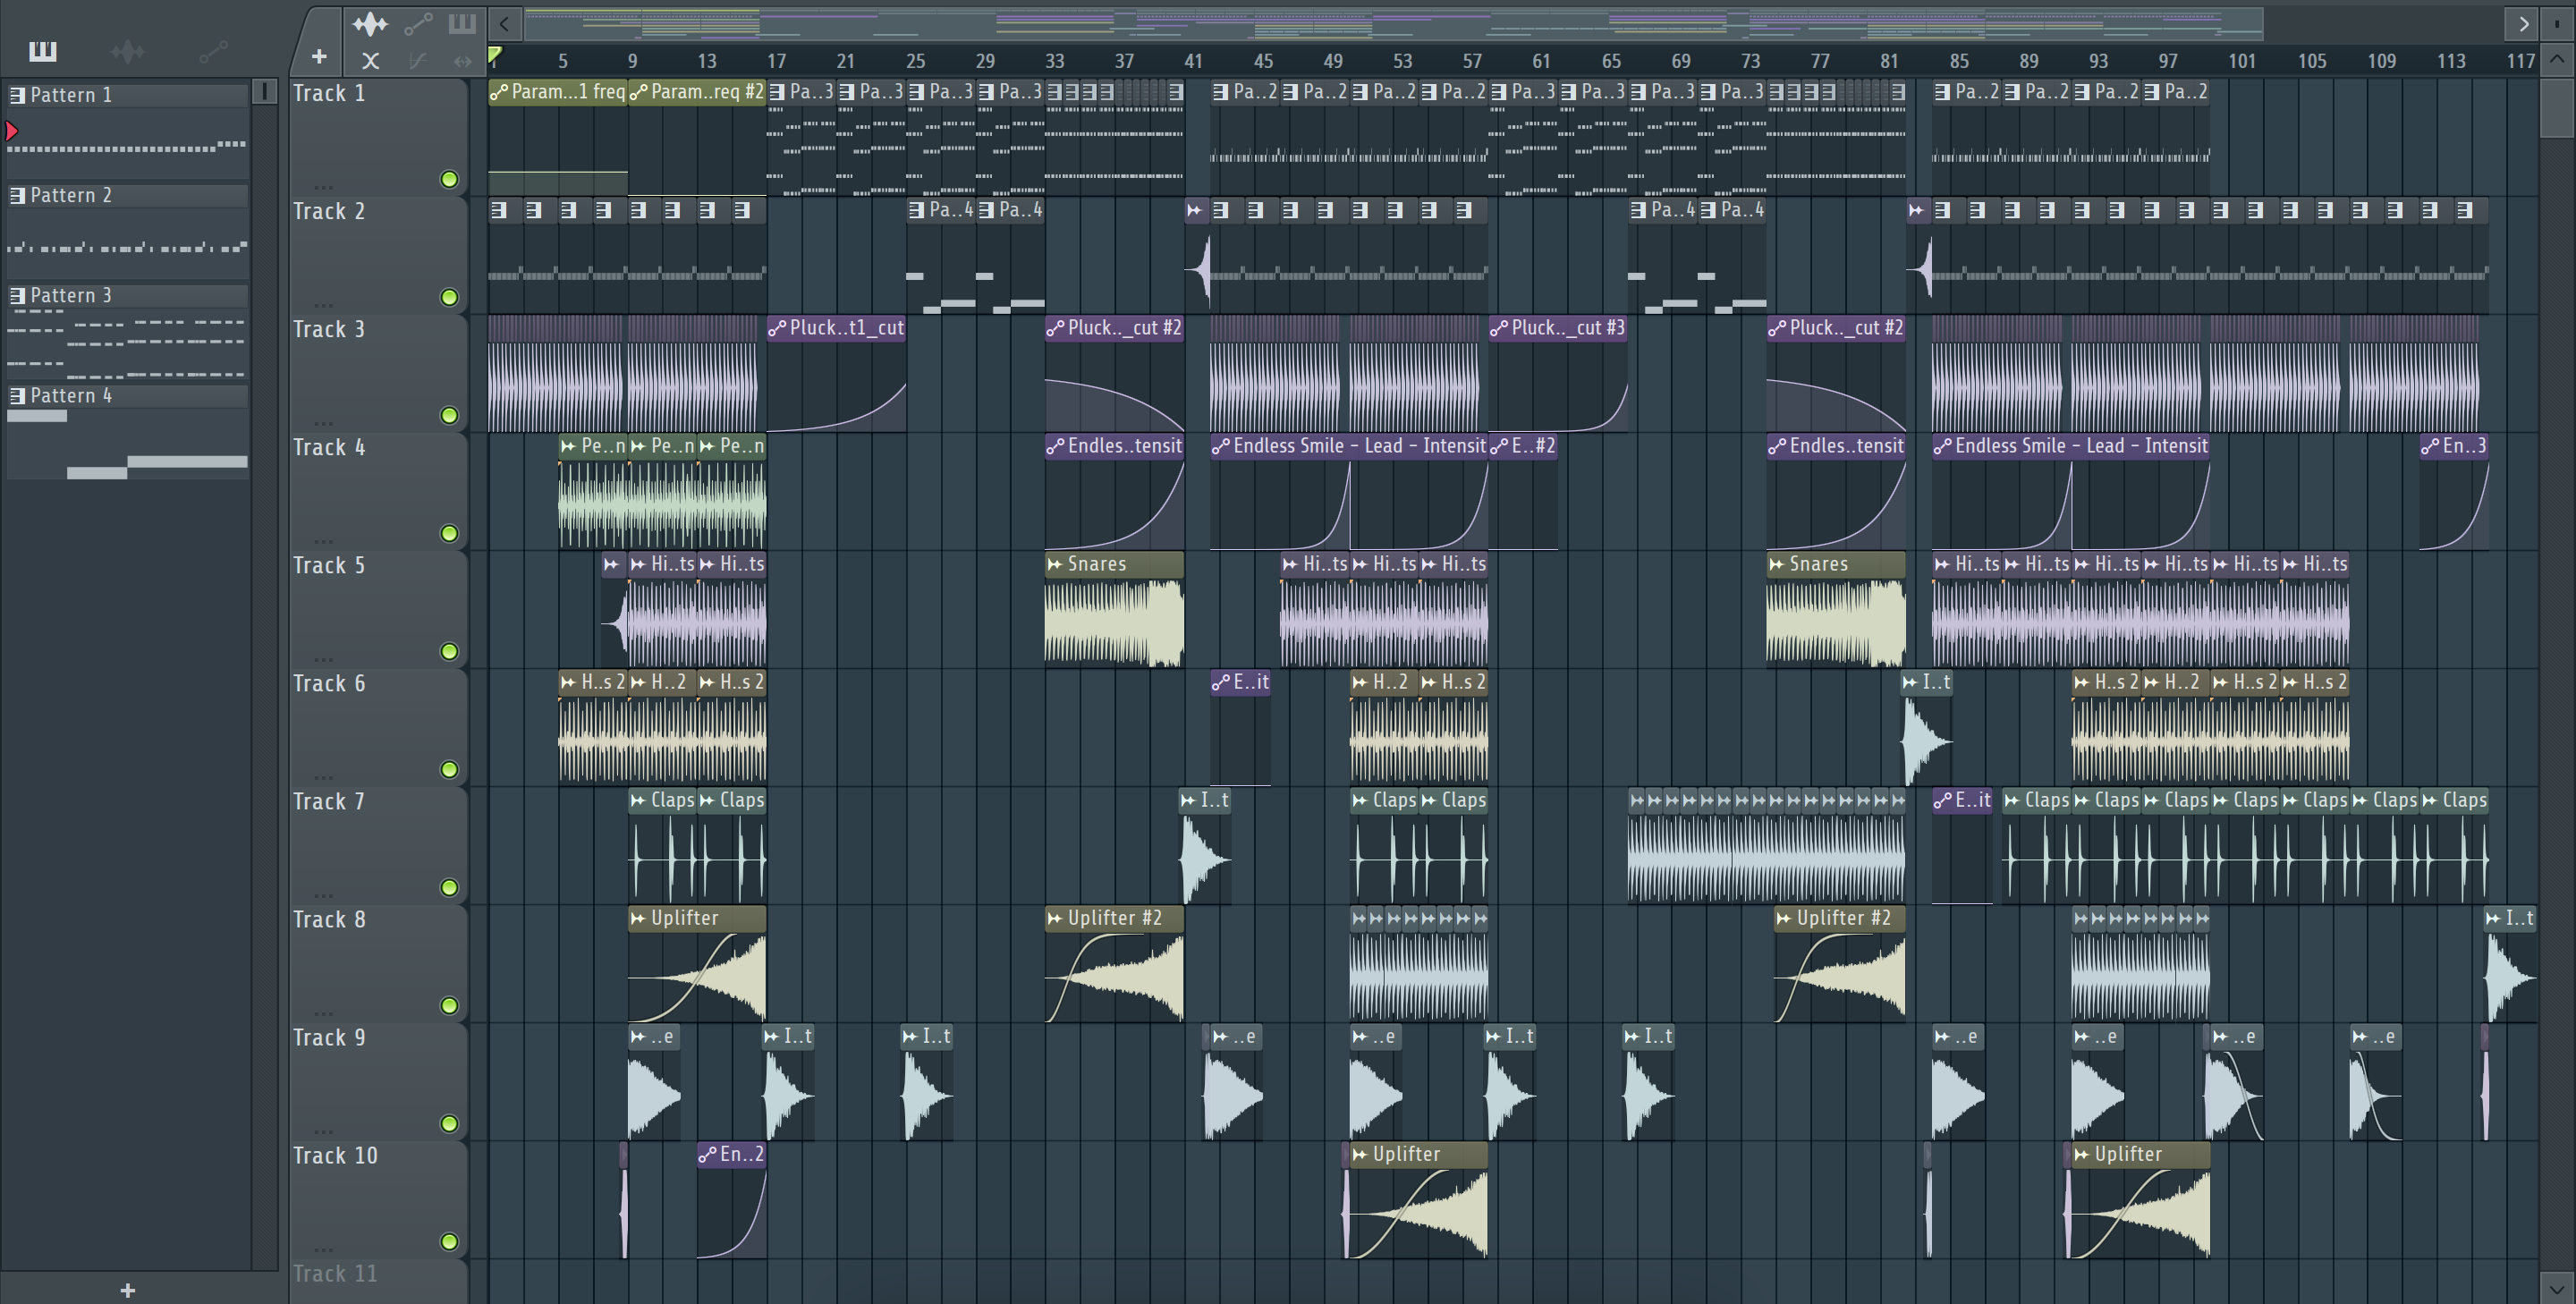
Task: Click the automation icon of E..it clip on Track 7
Action: [1943, 800]
